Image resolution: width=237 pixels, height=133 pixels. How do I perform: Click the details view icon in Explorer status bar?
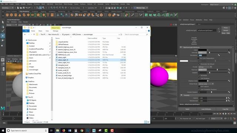(146, 122)
